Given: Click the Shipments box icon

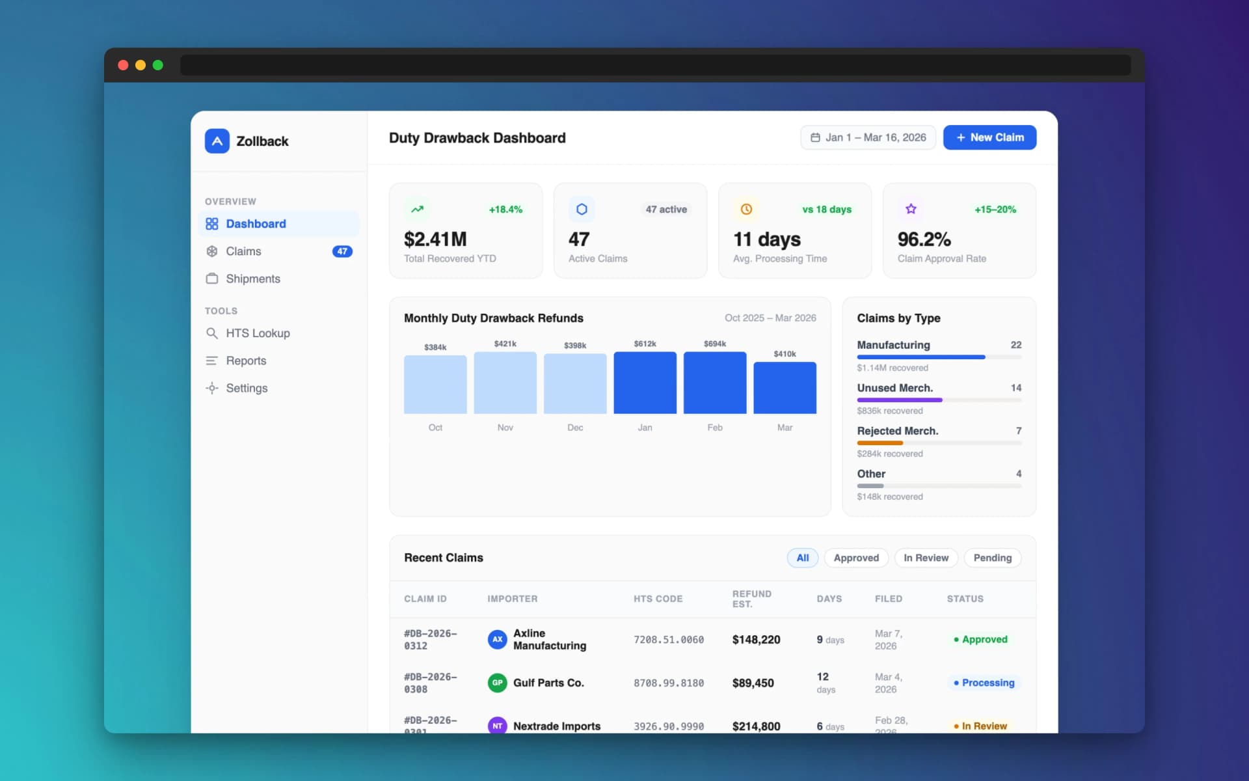Looking at the screenshot, I should (211, 279).
